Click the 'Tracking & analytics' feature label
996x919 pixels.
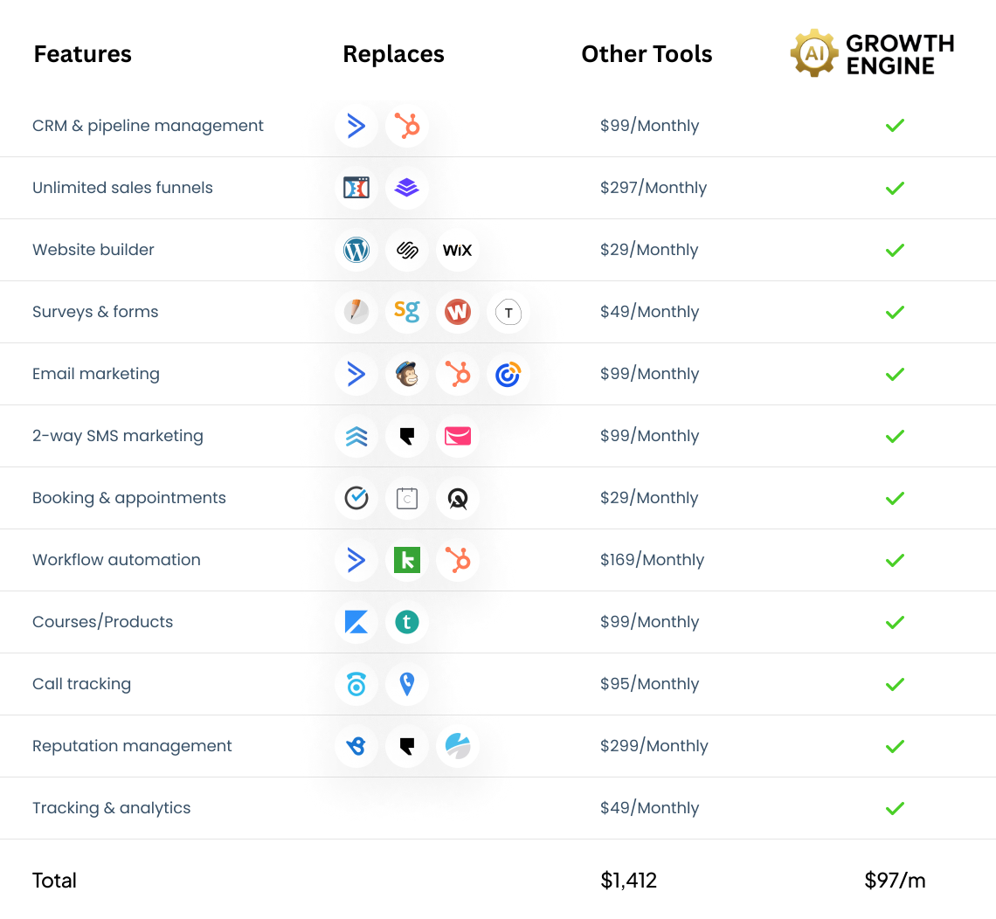point(111,808)
